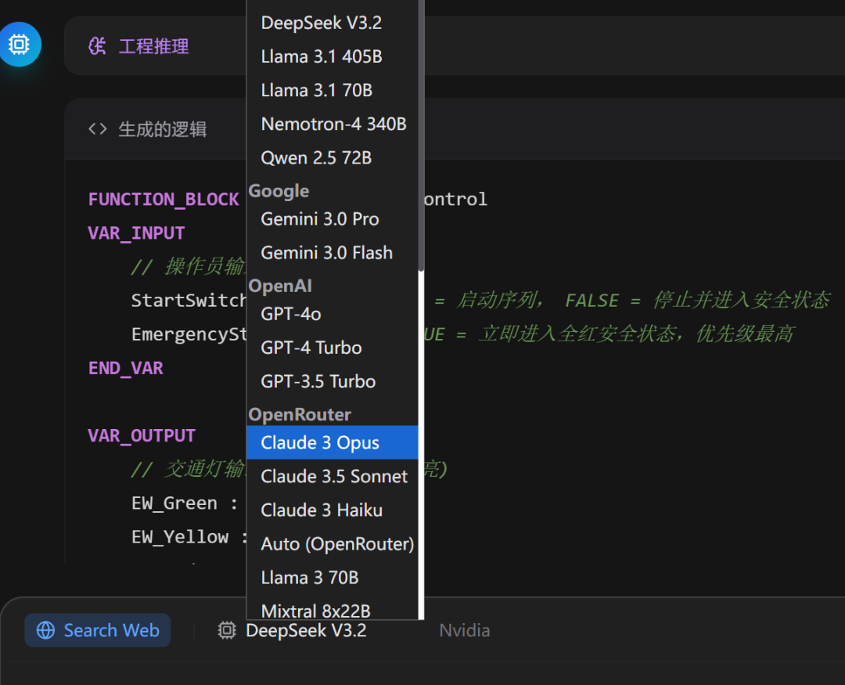
Task: Select Gemini 3.0 Pro model
Action: click(332, 219)
